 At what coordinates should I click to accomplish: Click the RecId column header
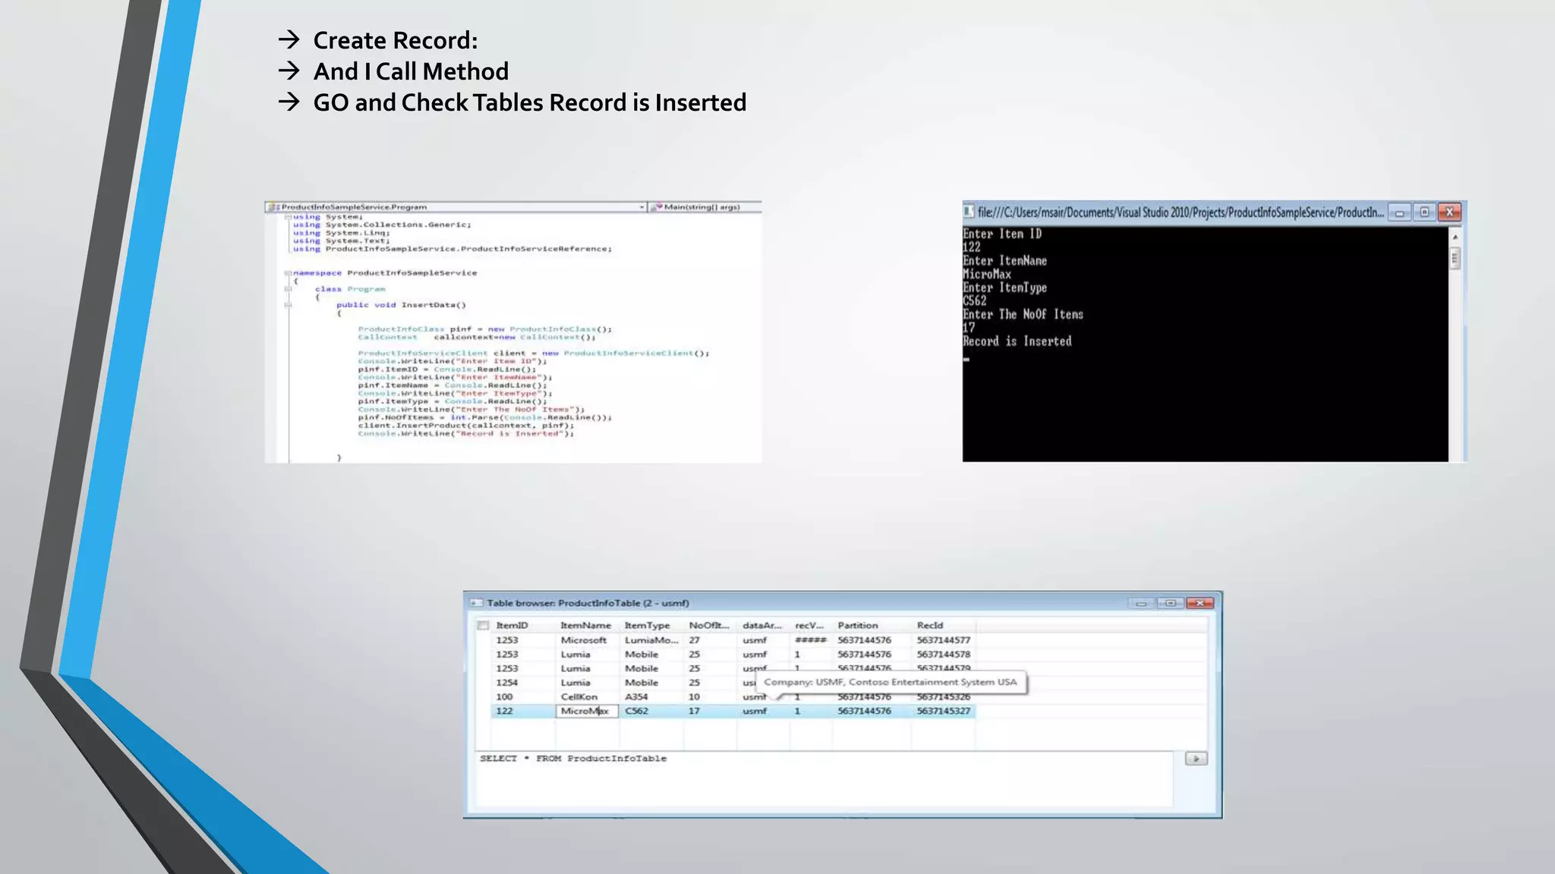point(944,626)
